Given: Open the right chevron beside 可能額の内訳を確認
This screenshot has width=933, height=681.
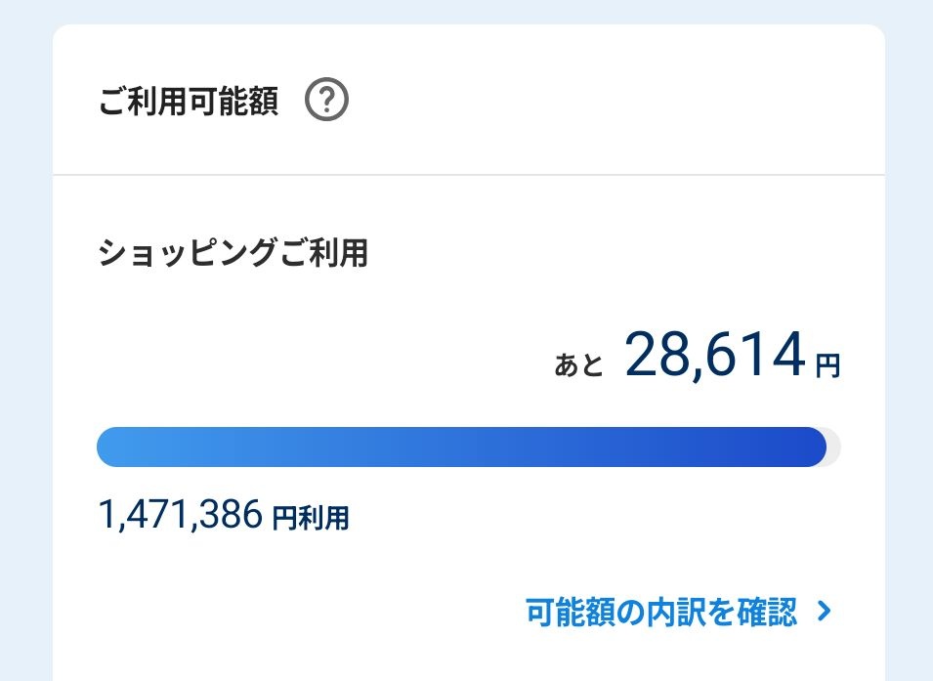Looking at the screenshot, I should point(824,612).
